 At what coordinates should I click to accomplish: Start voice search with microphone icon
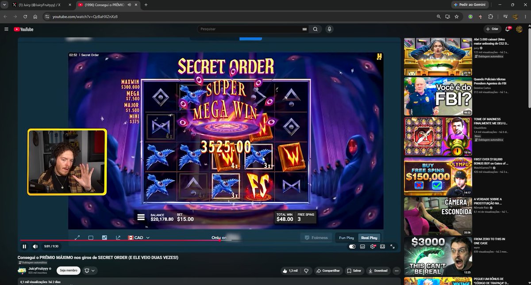[329, 29]
